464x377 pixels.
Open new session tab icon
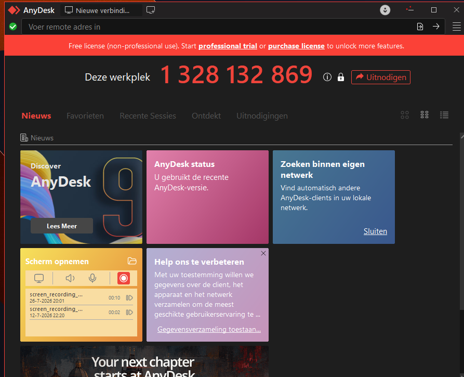pos(151,10)
